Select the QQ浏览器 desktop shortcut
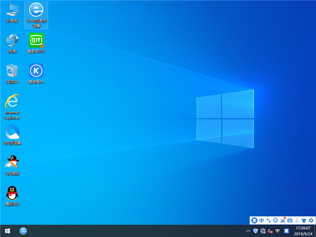 [x=12, y=135]
